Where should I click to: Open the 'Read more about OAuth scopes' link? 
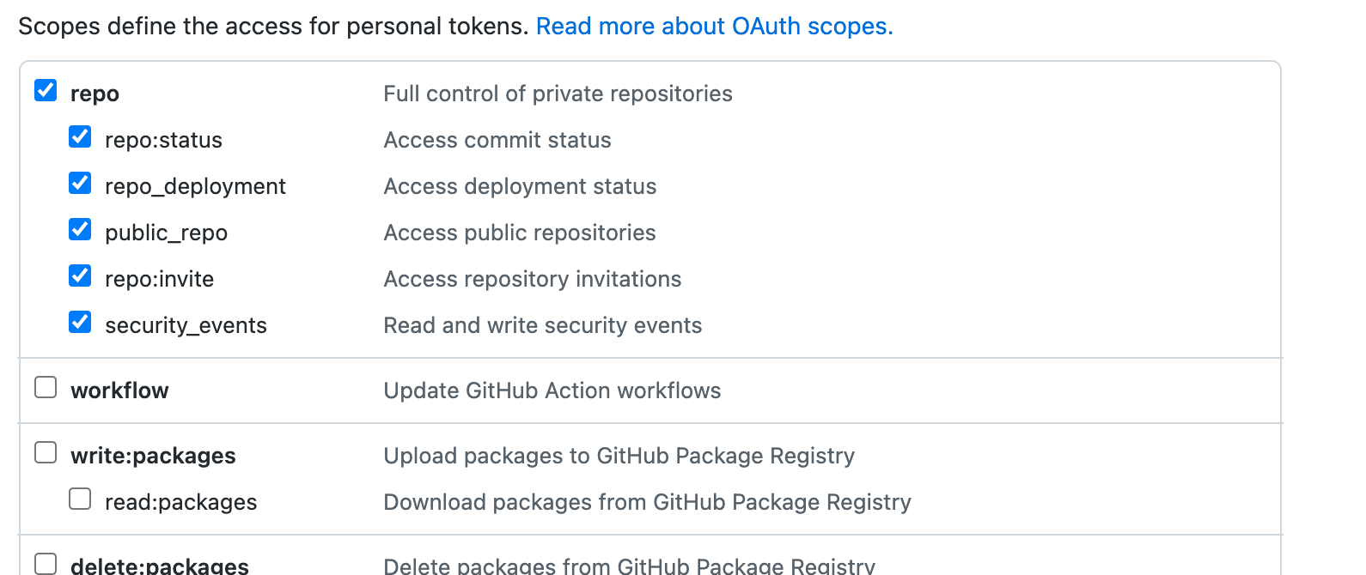click(x=714, y=27)
